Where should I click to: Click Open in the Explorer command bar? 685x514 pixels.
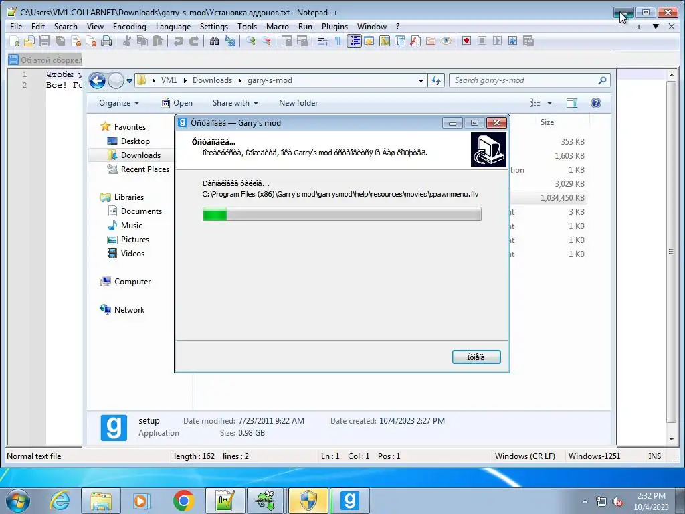(177, 103)
